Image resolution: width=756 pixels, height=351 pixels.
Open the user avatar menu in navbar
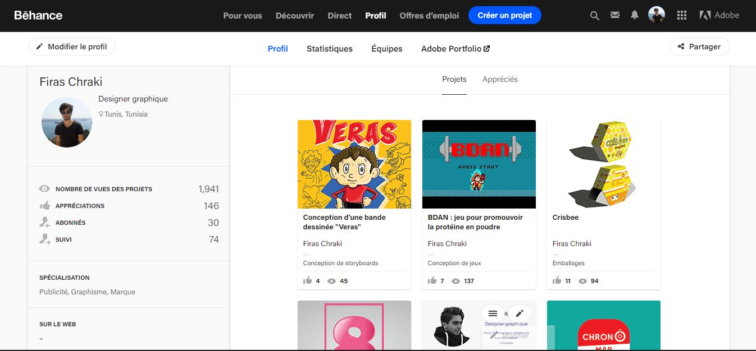tap(657, 15)
